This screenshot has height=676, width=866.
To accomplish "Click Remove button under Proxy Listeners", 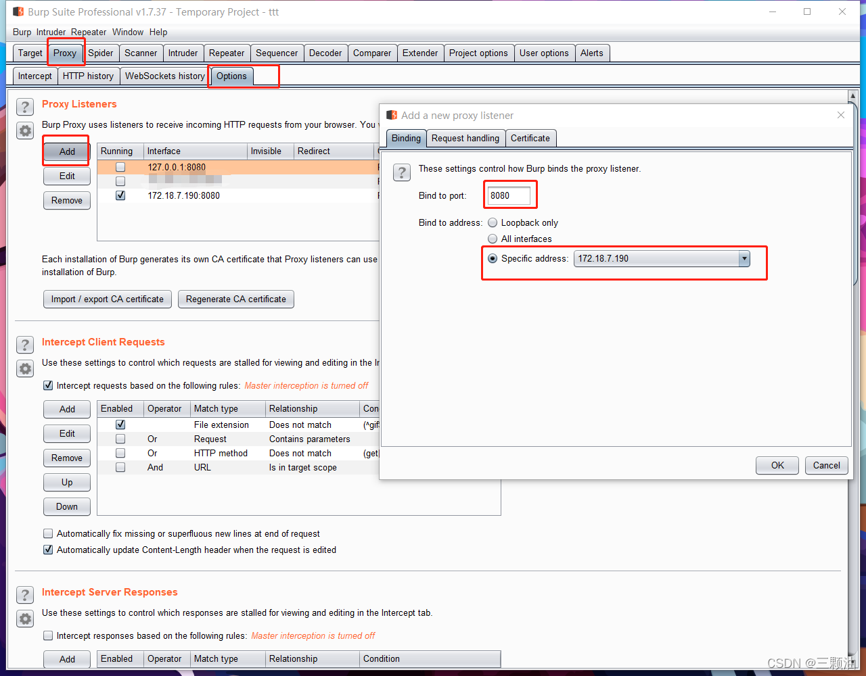I will (67, 200).
